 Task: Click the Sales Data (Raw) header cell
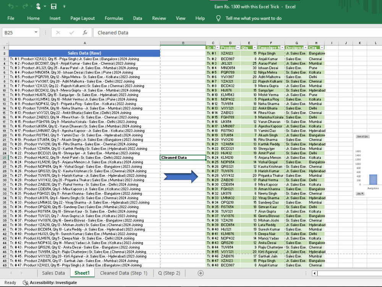tap(84, 53)
